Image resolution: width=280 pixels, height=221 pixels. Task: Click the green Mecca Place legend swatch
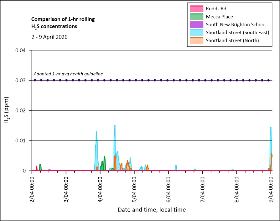point(196,17)
